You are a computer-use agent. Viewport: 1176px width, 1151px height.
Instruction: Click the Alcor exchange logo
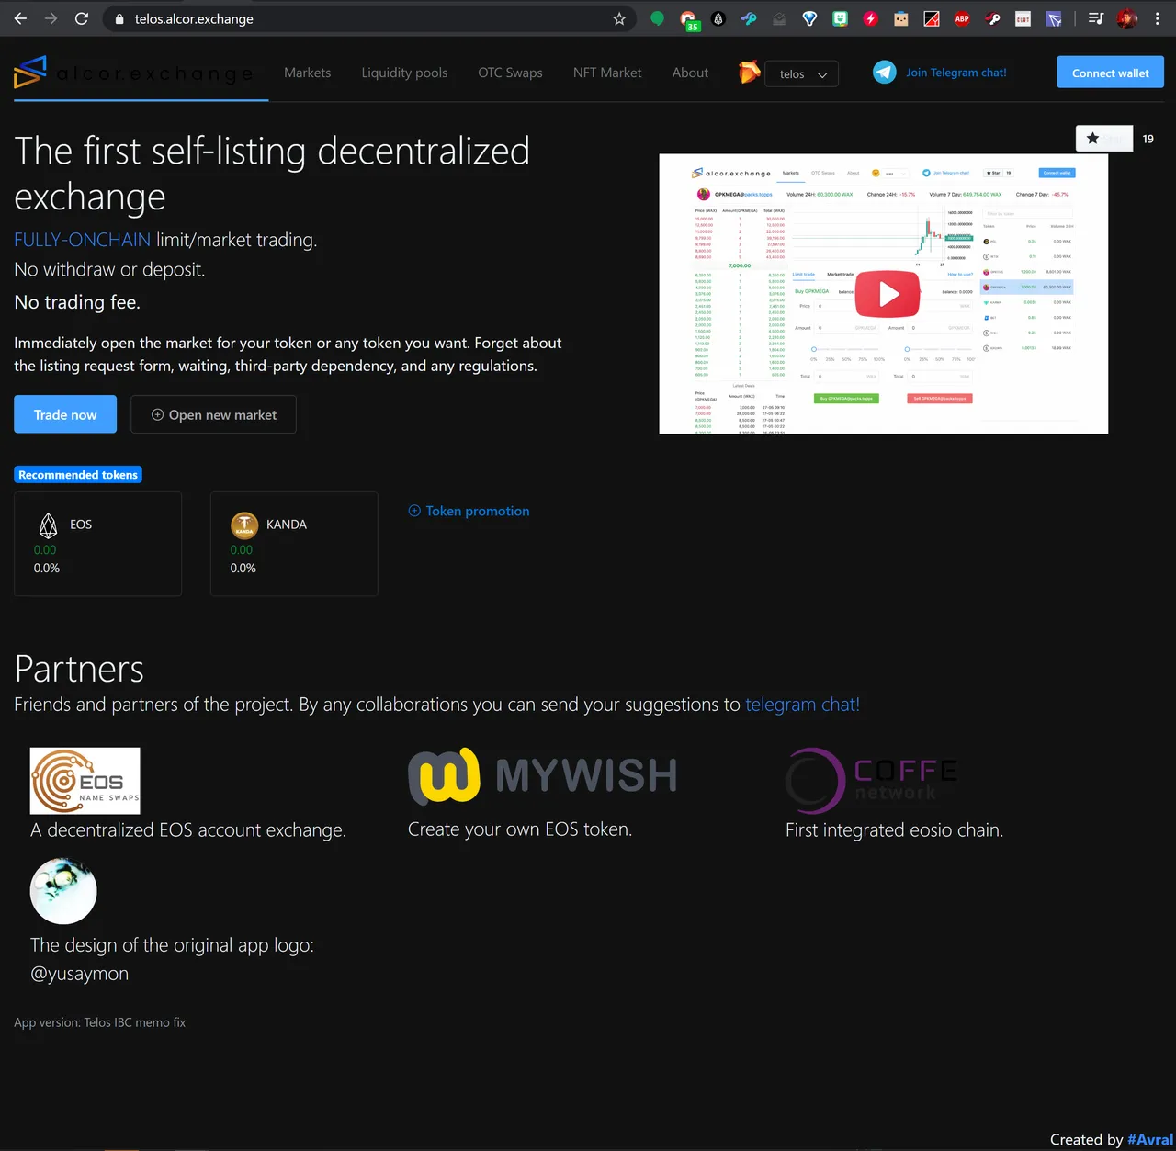[x=133, y=73]
